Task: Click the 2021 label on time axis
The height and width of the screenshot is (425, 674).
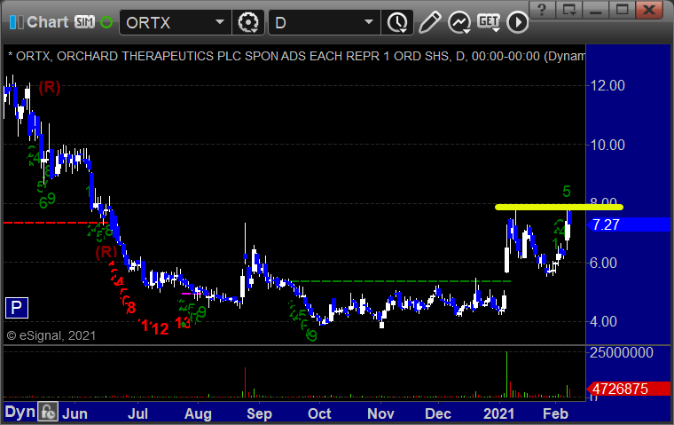Action: (x=498, y=413)
